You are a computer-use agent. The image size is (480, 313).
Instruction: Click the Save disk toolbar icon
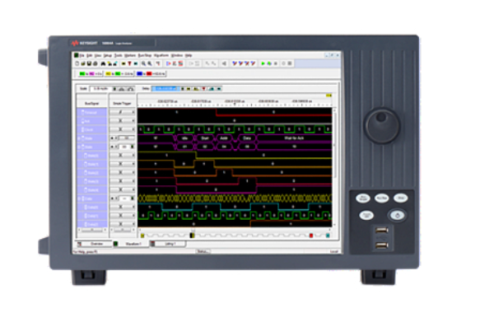click(89, 63)
